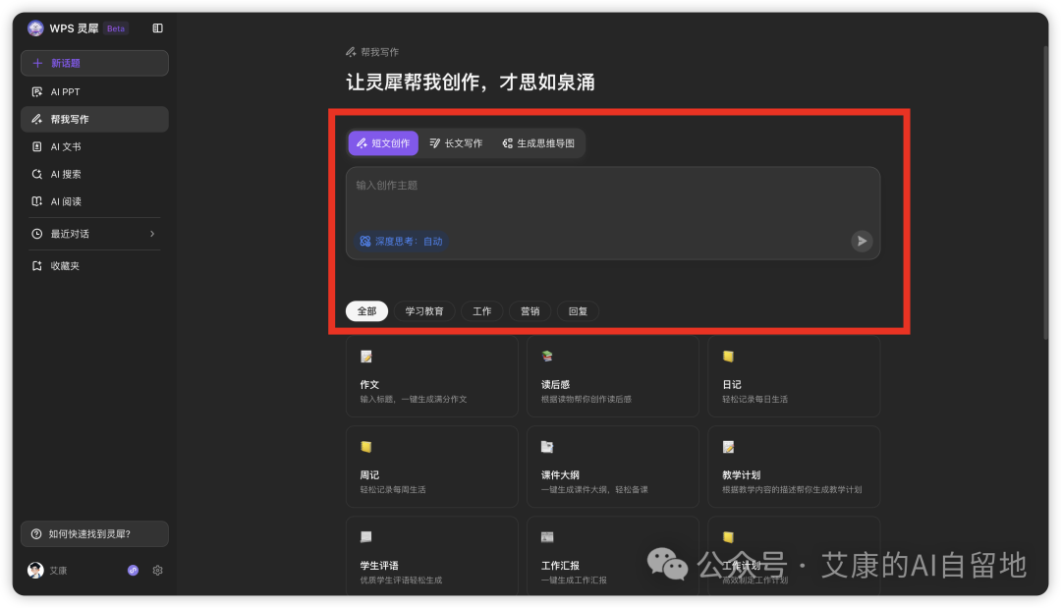Open the settings gear at bottom
This screenshot has height=608, width=1061.
click(157, 570)
